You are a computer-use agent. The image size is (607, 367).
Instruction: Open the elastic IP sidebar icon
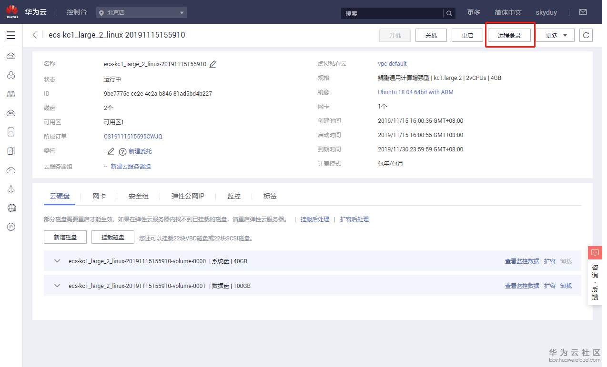point(11,227)
